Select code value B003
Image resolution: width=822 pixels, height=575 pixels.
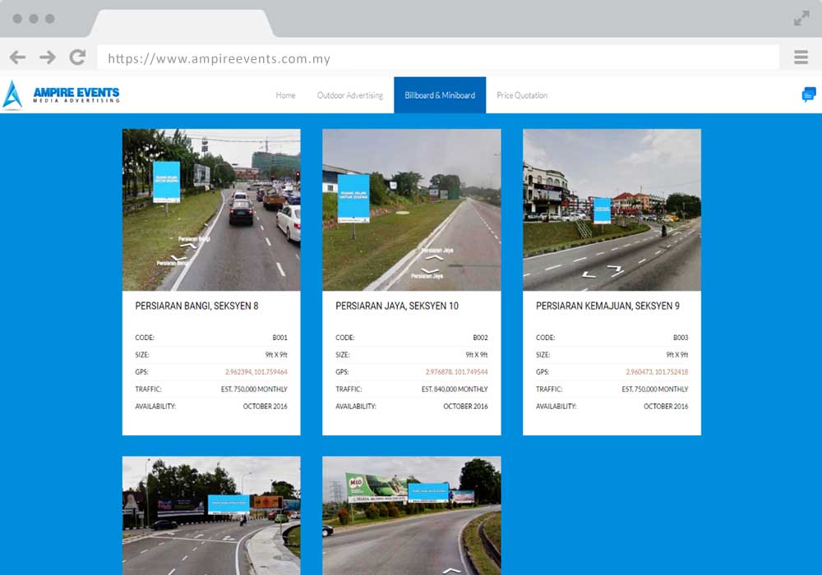(x=681, y=338)
